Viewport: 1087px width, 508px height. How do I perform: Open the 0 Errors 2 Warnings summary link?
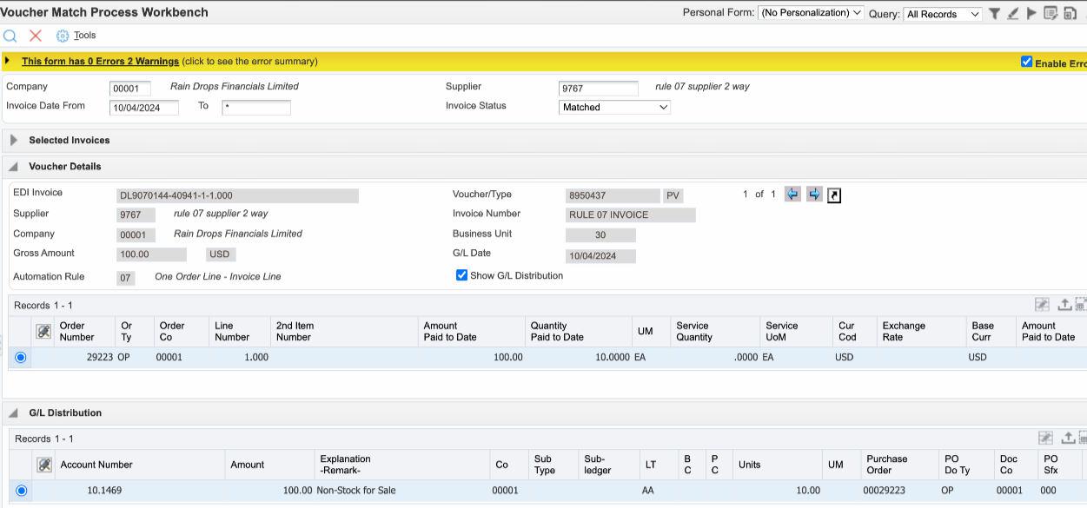[100, 62]
